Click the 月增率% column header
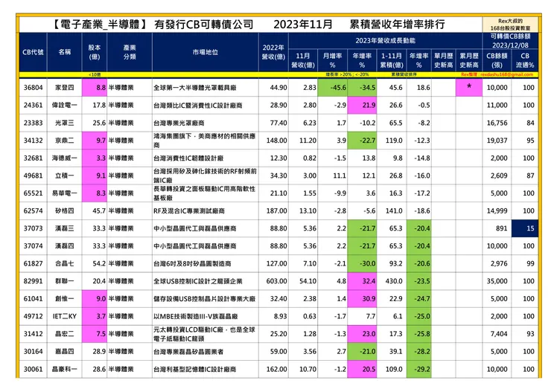 332,60
